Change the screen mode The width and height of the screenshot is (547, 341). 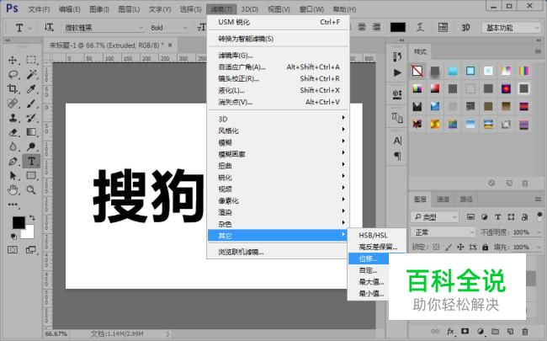point(31,250)
